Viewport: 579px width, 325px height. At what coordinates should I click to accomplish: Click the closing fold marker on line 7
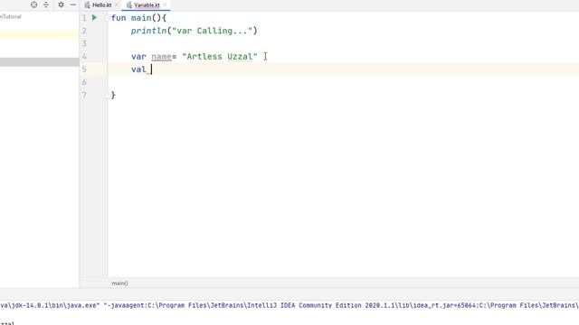pos(107,96)
